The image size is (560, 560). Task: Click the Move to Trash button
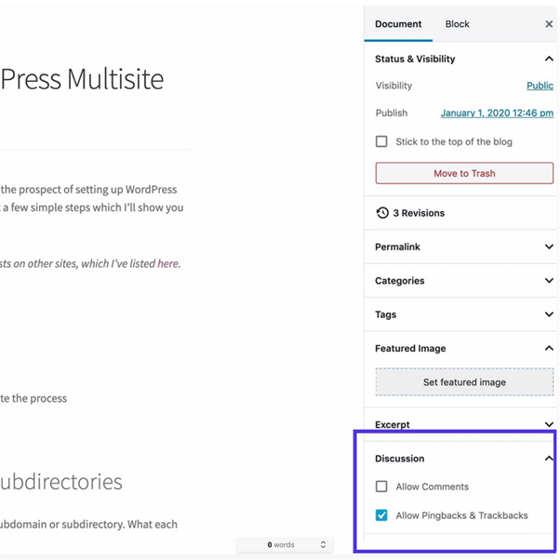click(x=464, y=173)
